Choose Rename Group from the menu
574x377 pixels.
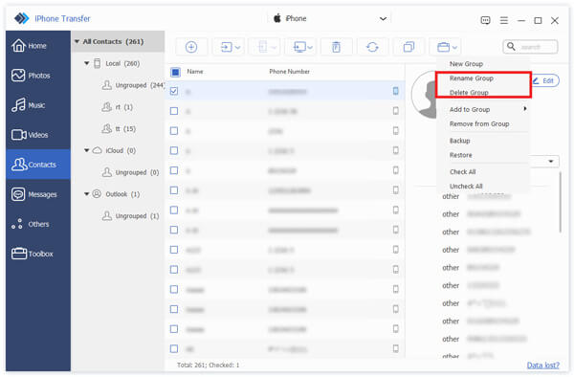(x=471, y=78)
